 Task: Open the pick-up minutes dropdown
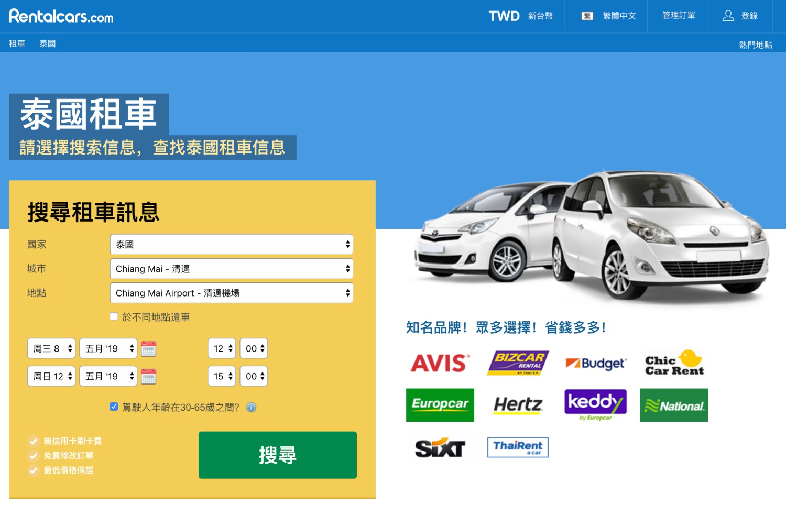[x=254, y=348]
